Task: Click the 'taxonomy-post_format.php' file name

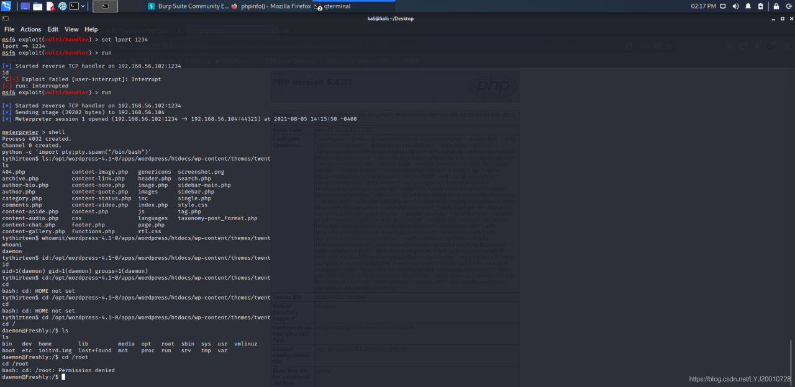Action: tap(217, 218)
